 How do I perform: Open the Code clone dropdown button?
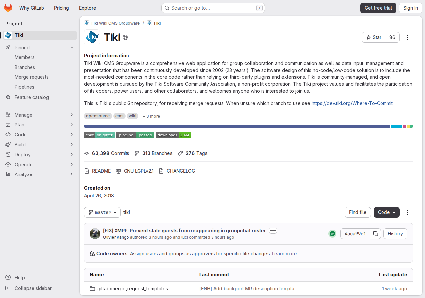click(386, 212)
